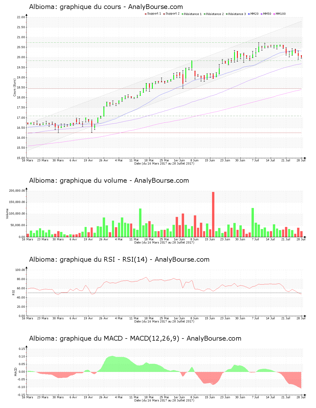Click the -0.10 value on MACD axis
Screen dimensions: 316x408
click(x=22, y=387)
